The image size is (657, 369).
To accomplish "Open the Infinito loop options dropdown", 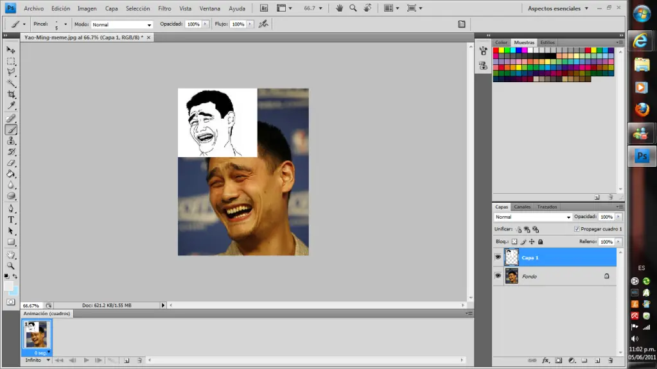I will tap(37, 361).
